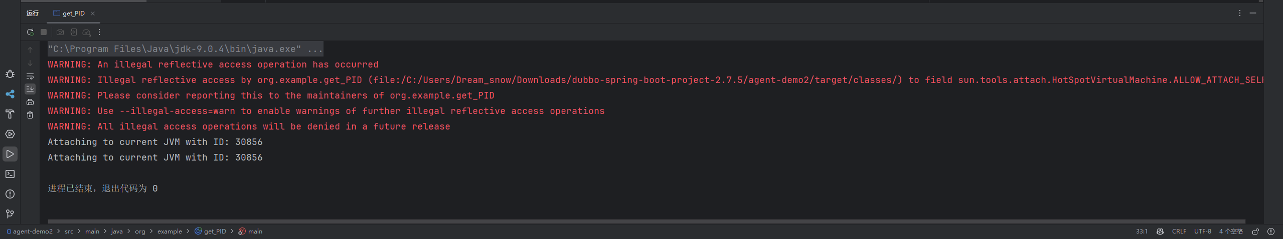The width and height of the screenshot is (1283, 239).
Task: Open the UTF-8 encoding selector
Action: (1203, 231)
